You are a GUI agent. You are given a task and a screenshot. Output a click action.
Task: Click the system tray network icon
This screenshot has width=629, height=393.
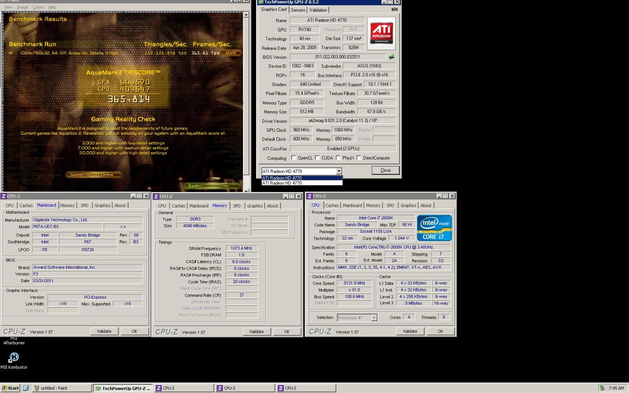601,388
